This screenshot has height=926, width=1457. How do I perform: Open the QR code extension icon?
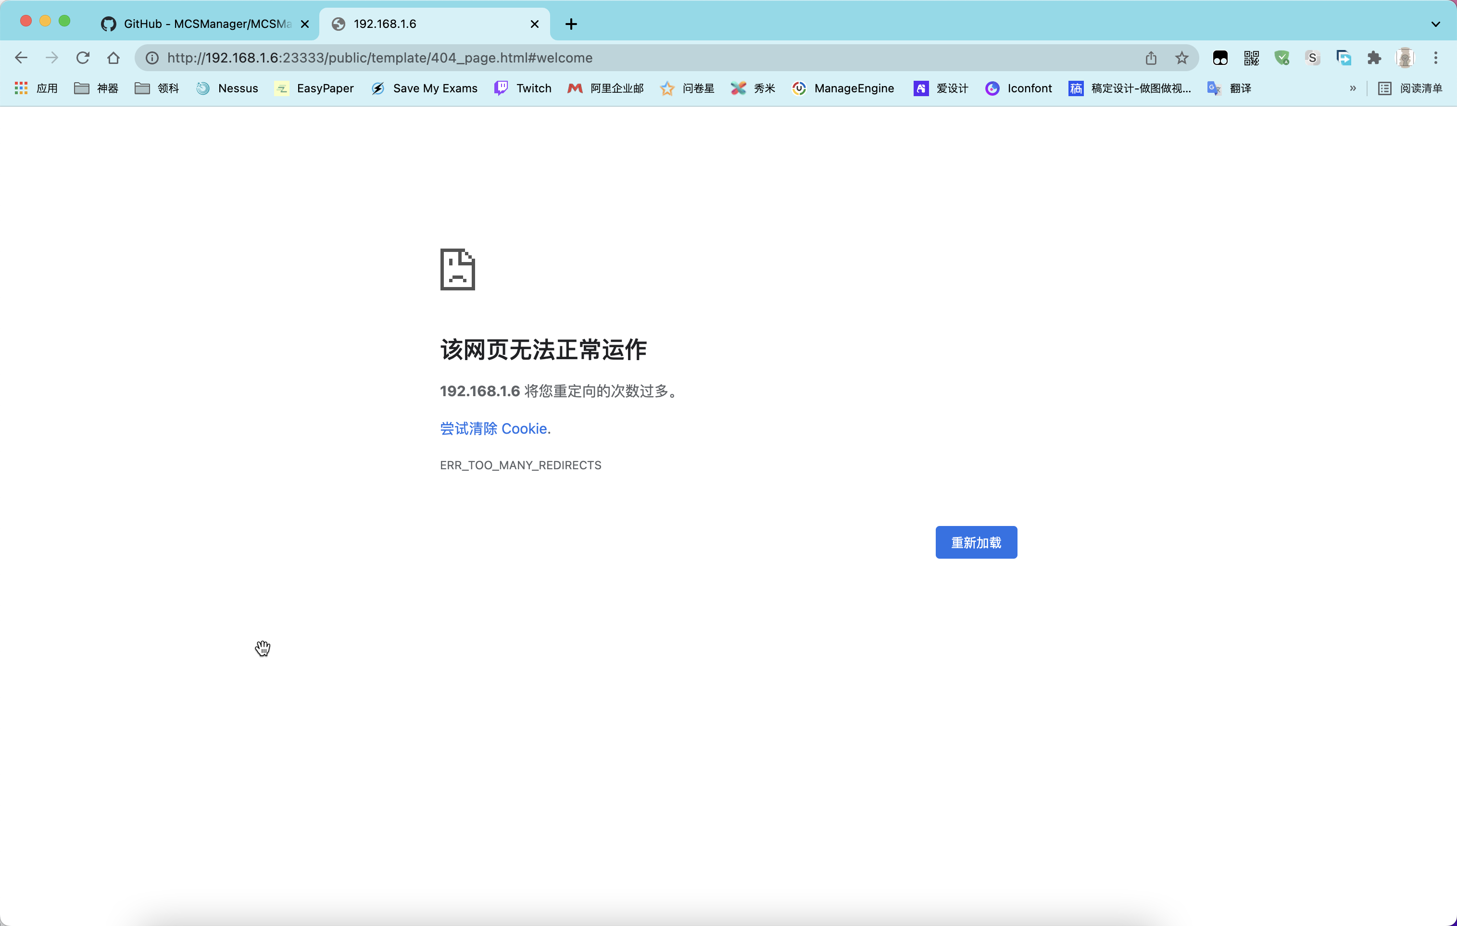pyautogui.click(x=1251, y=58)
